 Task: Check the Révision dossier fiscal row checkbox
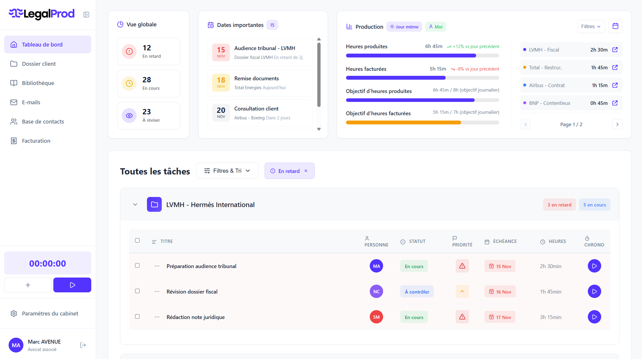[x=137, y=291]
